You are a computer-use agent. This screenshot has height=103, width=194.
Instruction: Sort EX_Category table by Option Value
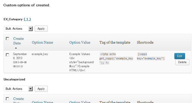click(x=80, y=42)
